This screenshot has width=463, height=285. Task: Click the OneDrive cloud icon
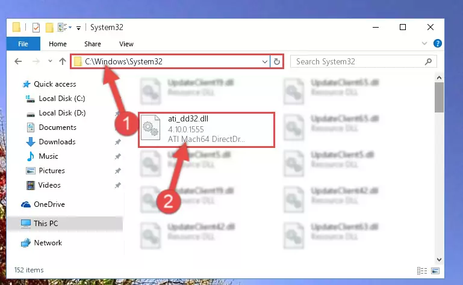click(26, 204)
